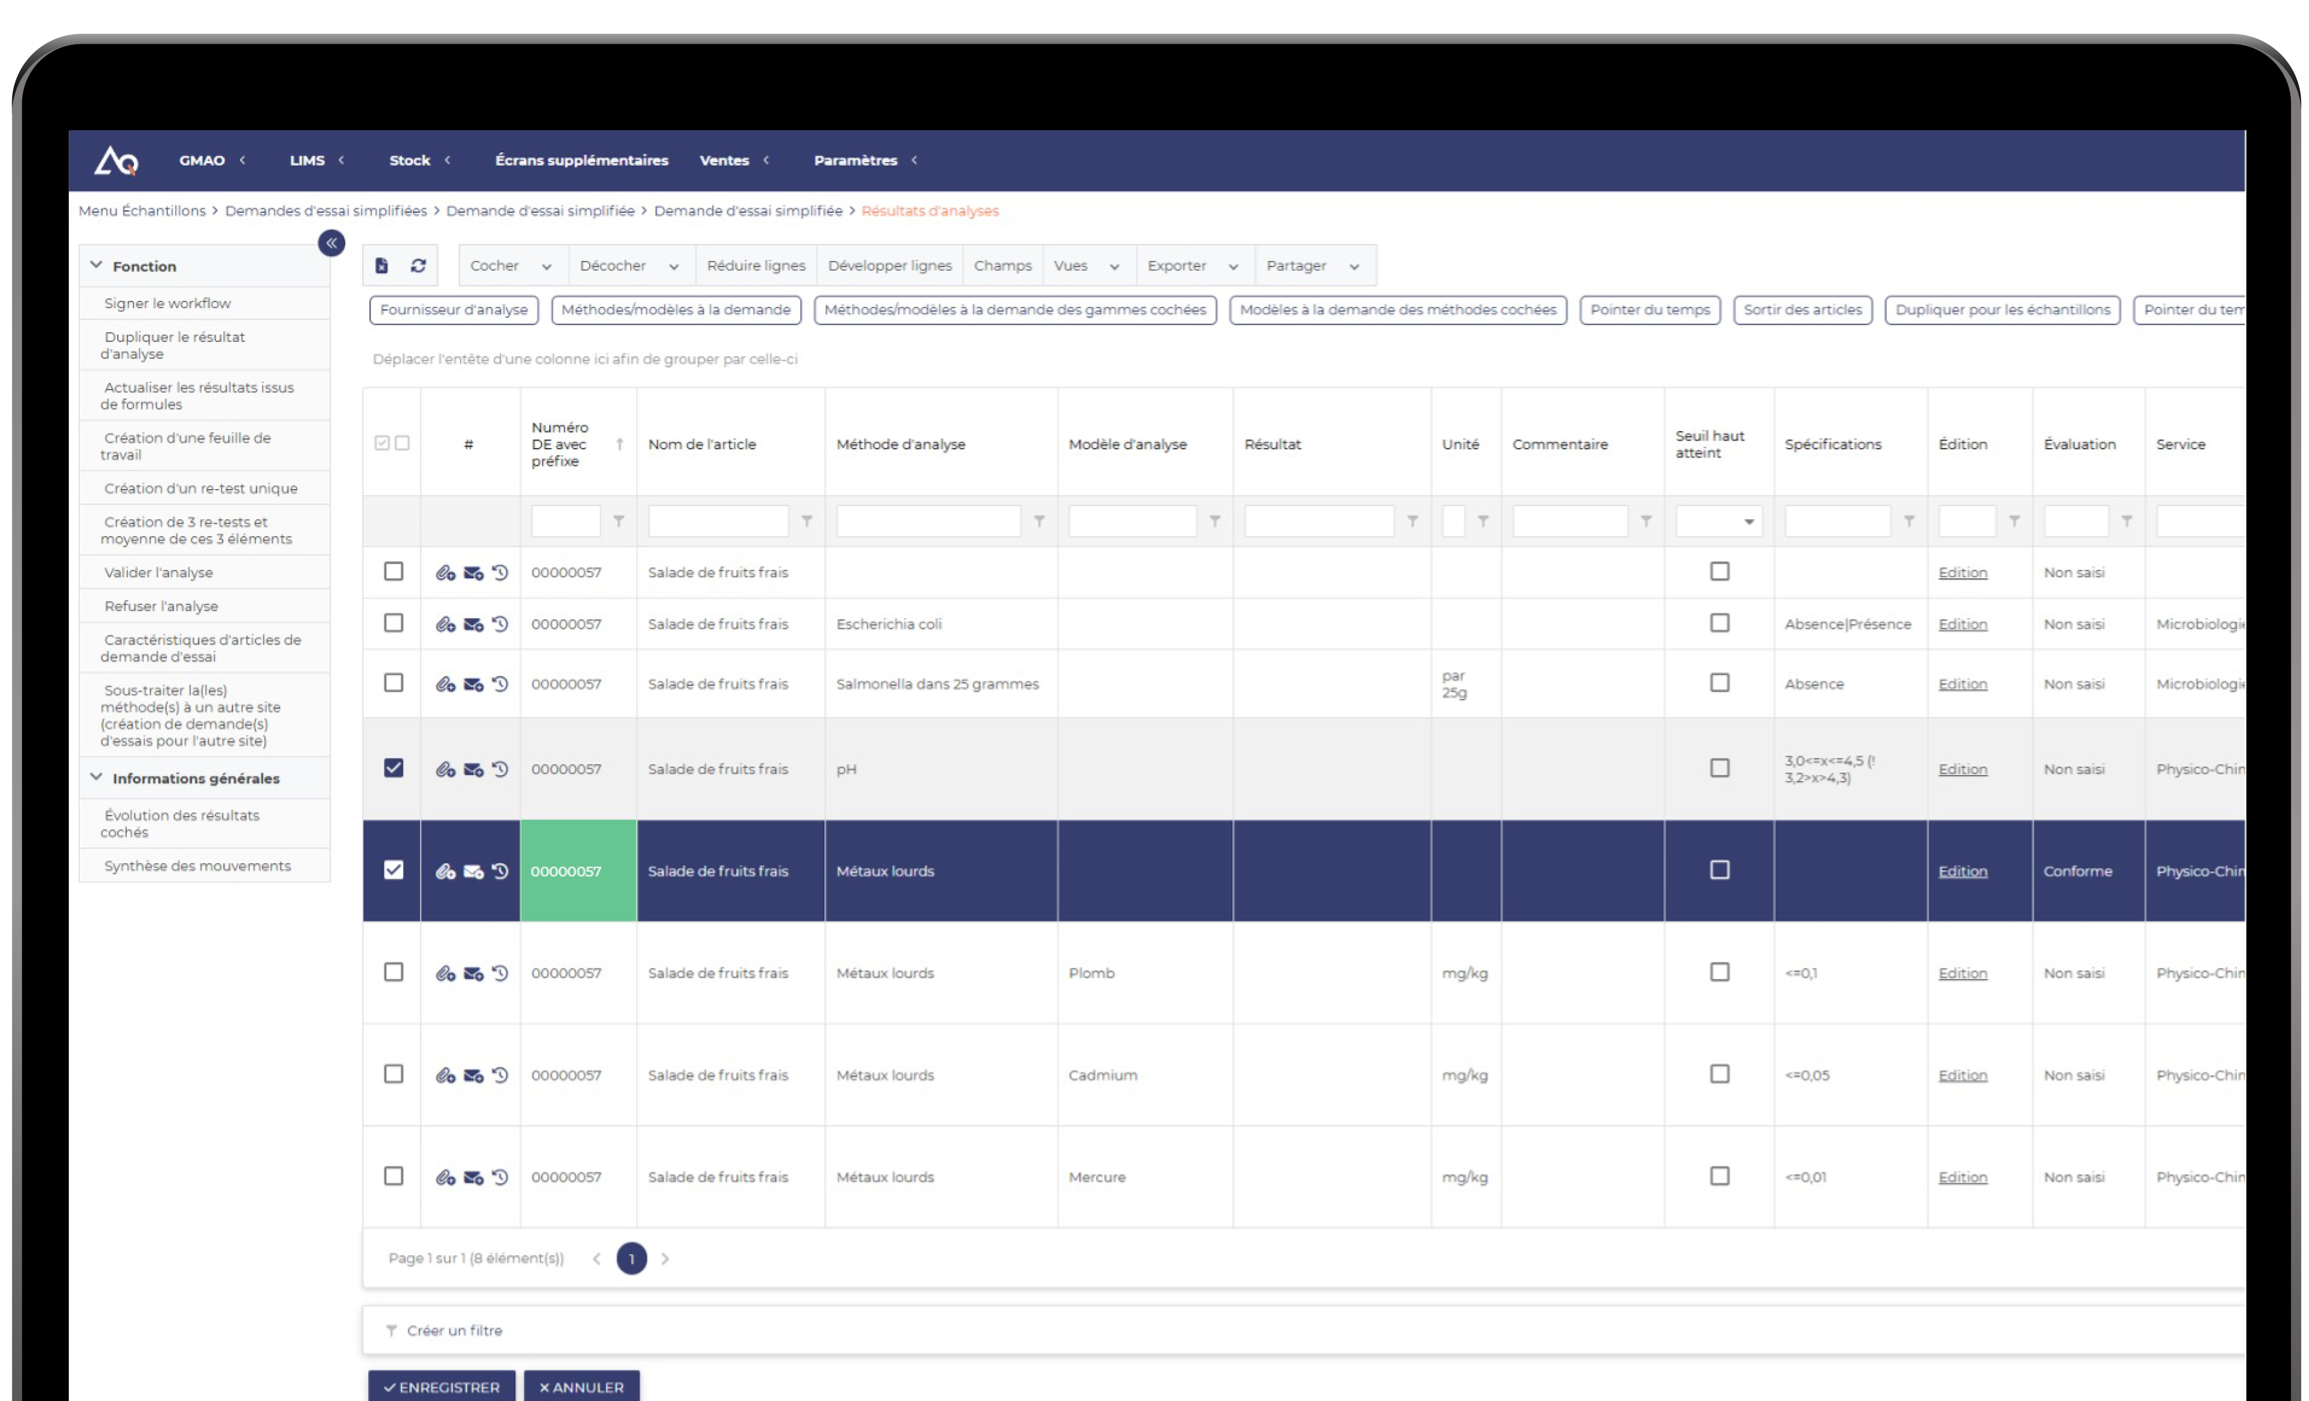This screenshot has width=2309, height=1401.
Task: Click filter icon for Résultat column
Action: coord(1412,522)
